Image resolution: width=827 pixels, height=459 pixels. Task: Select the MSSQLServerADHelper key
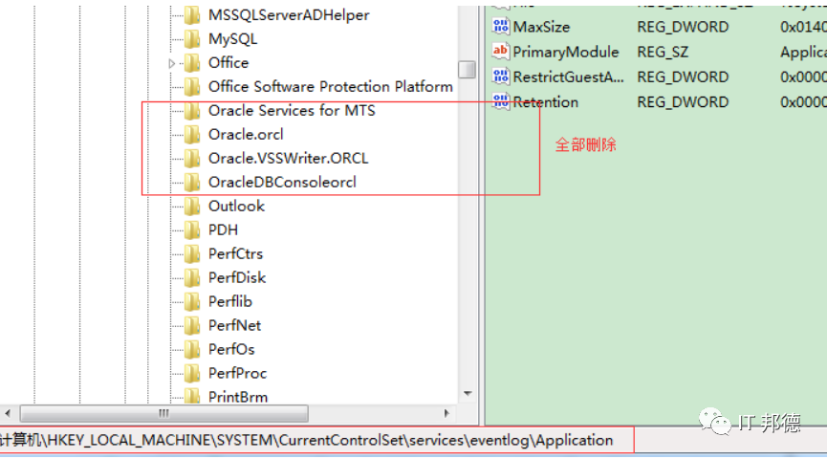288,15
